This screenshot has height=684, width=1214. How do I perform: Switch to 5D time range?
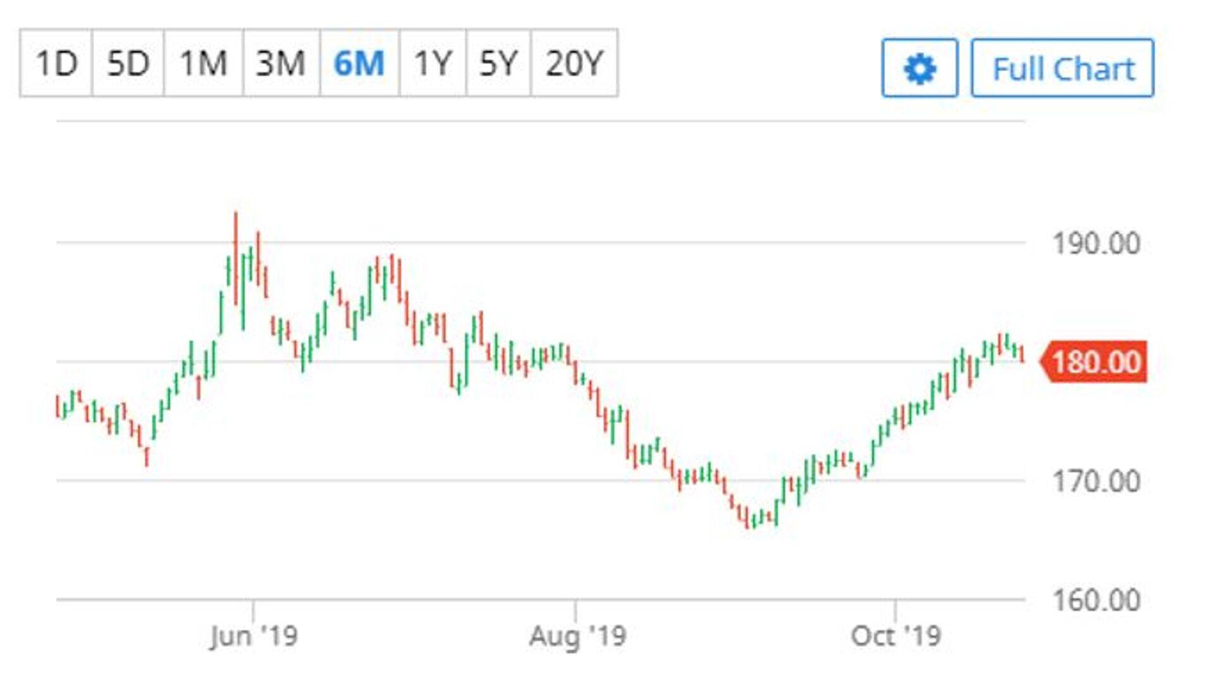pyautogui.click(x=128, y=63)
